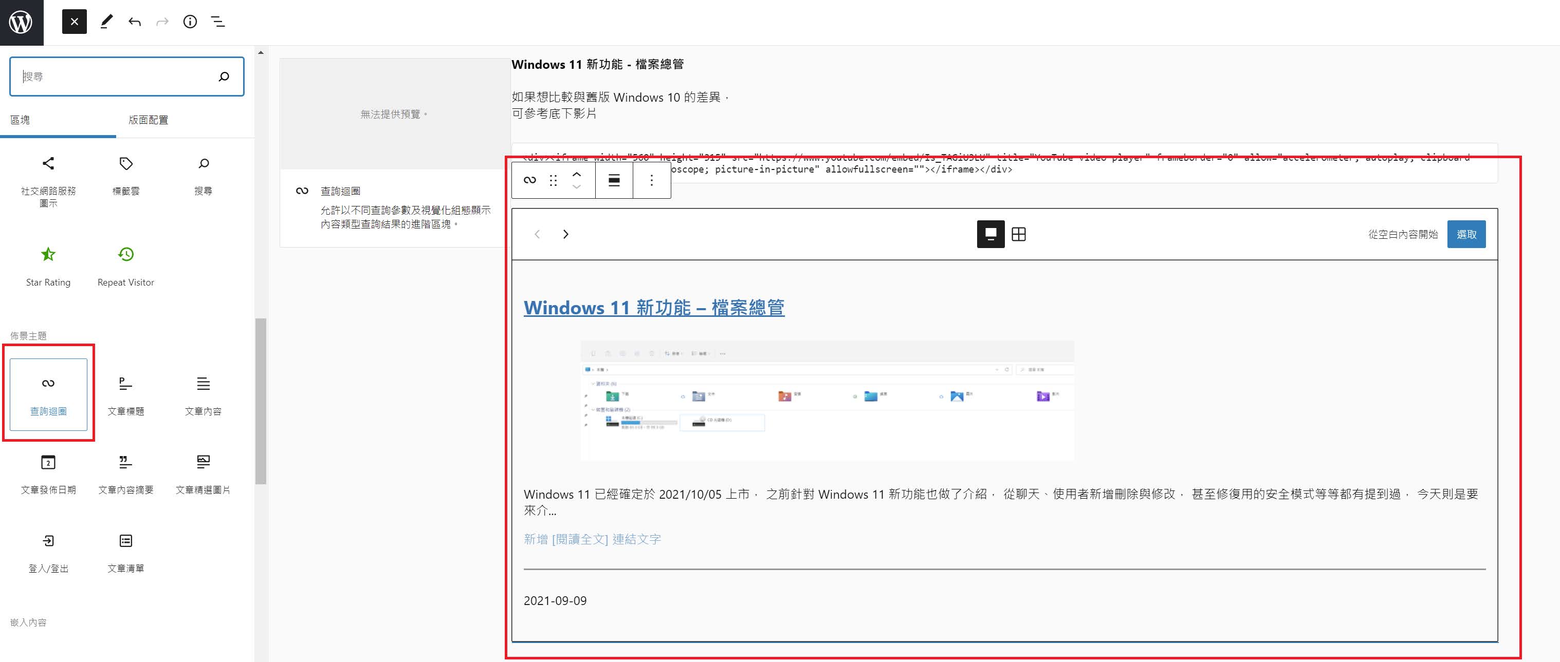Open block options three-dot menu
1560x662 pixels.
click(x=652, y=180)
